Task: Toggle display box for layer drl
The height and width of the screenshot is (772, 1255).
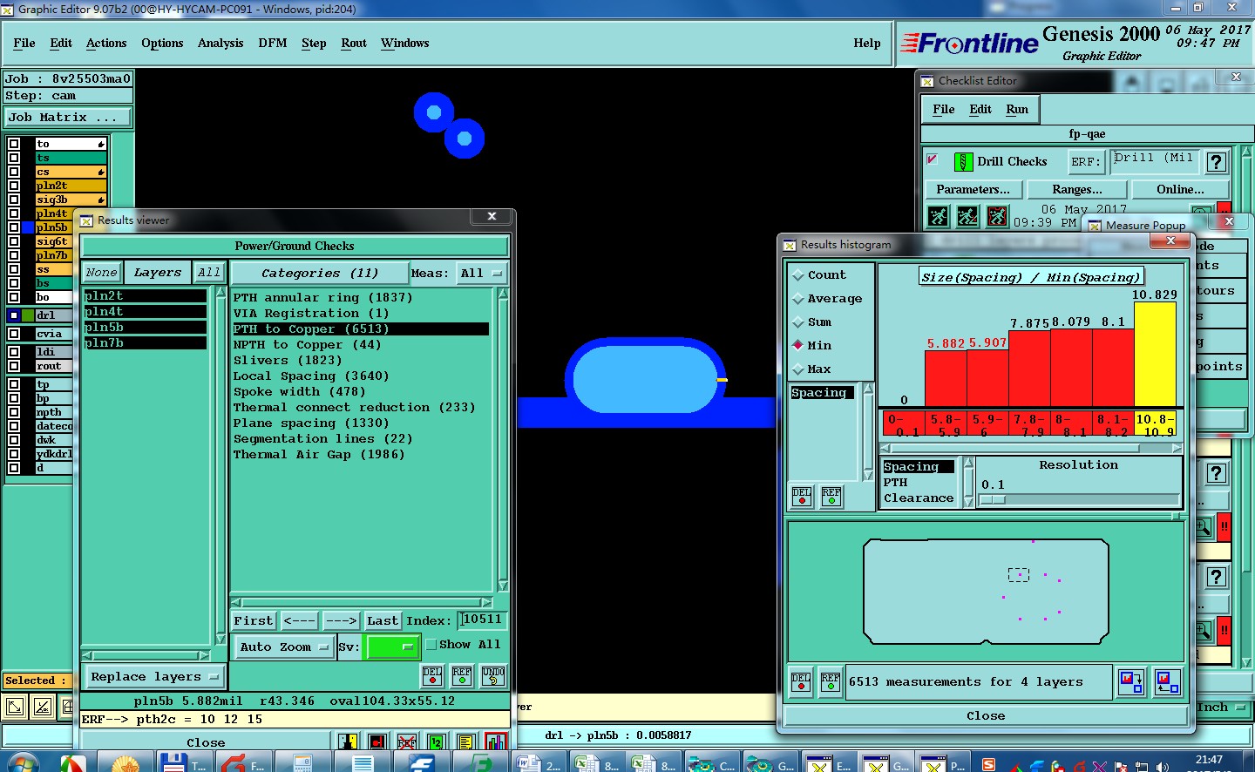Action: click(x=14, y=315)
